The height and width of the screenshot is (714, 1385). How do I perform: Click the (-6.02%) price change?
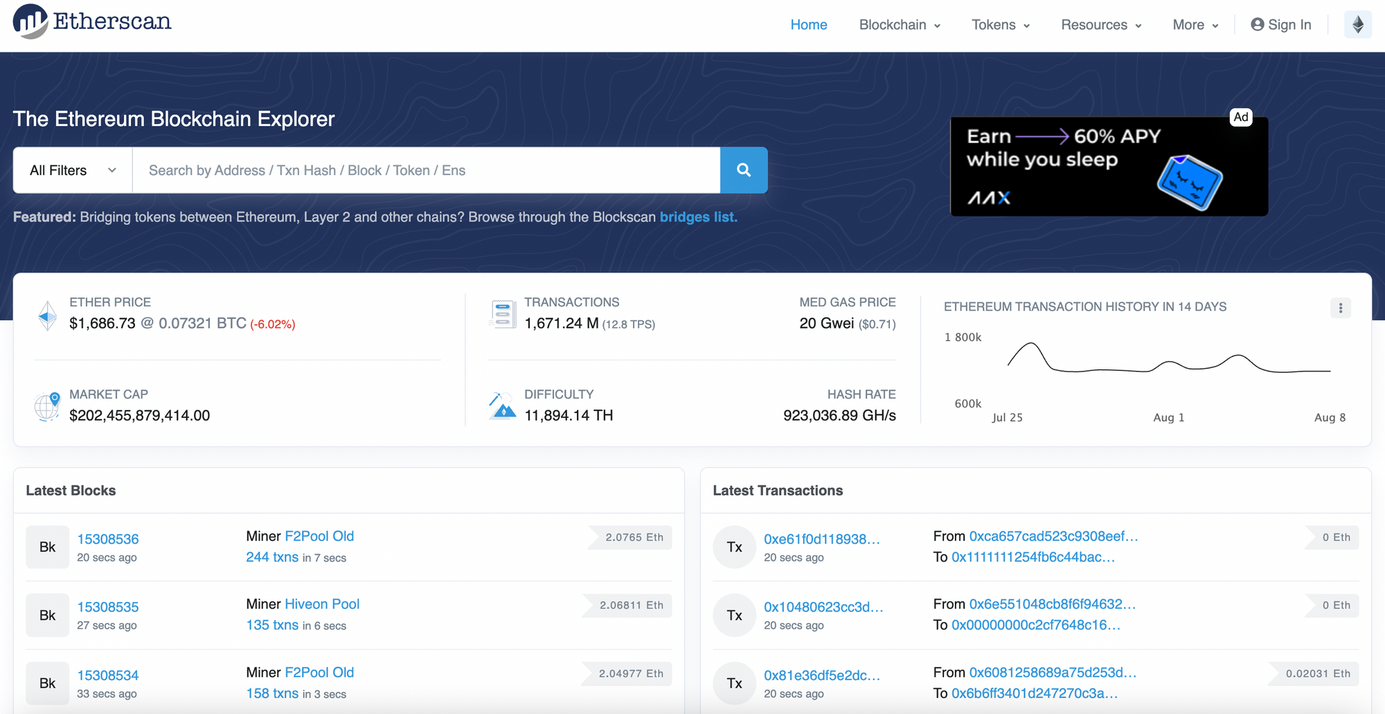[273, 324]
